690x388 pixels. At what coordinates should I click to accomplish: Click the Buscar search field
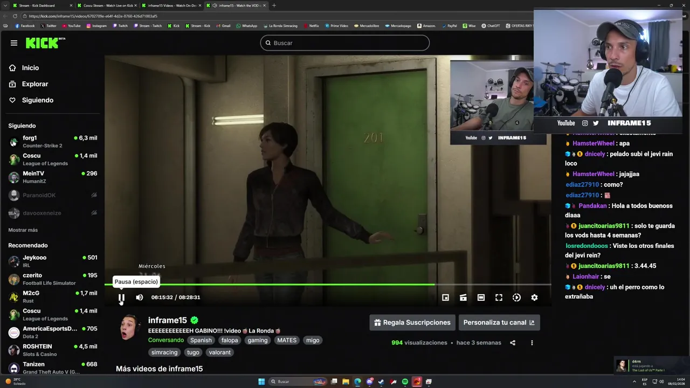tap(345, 43)
